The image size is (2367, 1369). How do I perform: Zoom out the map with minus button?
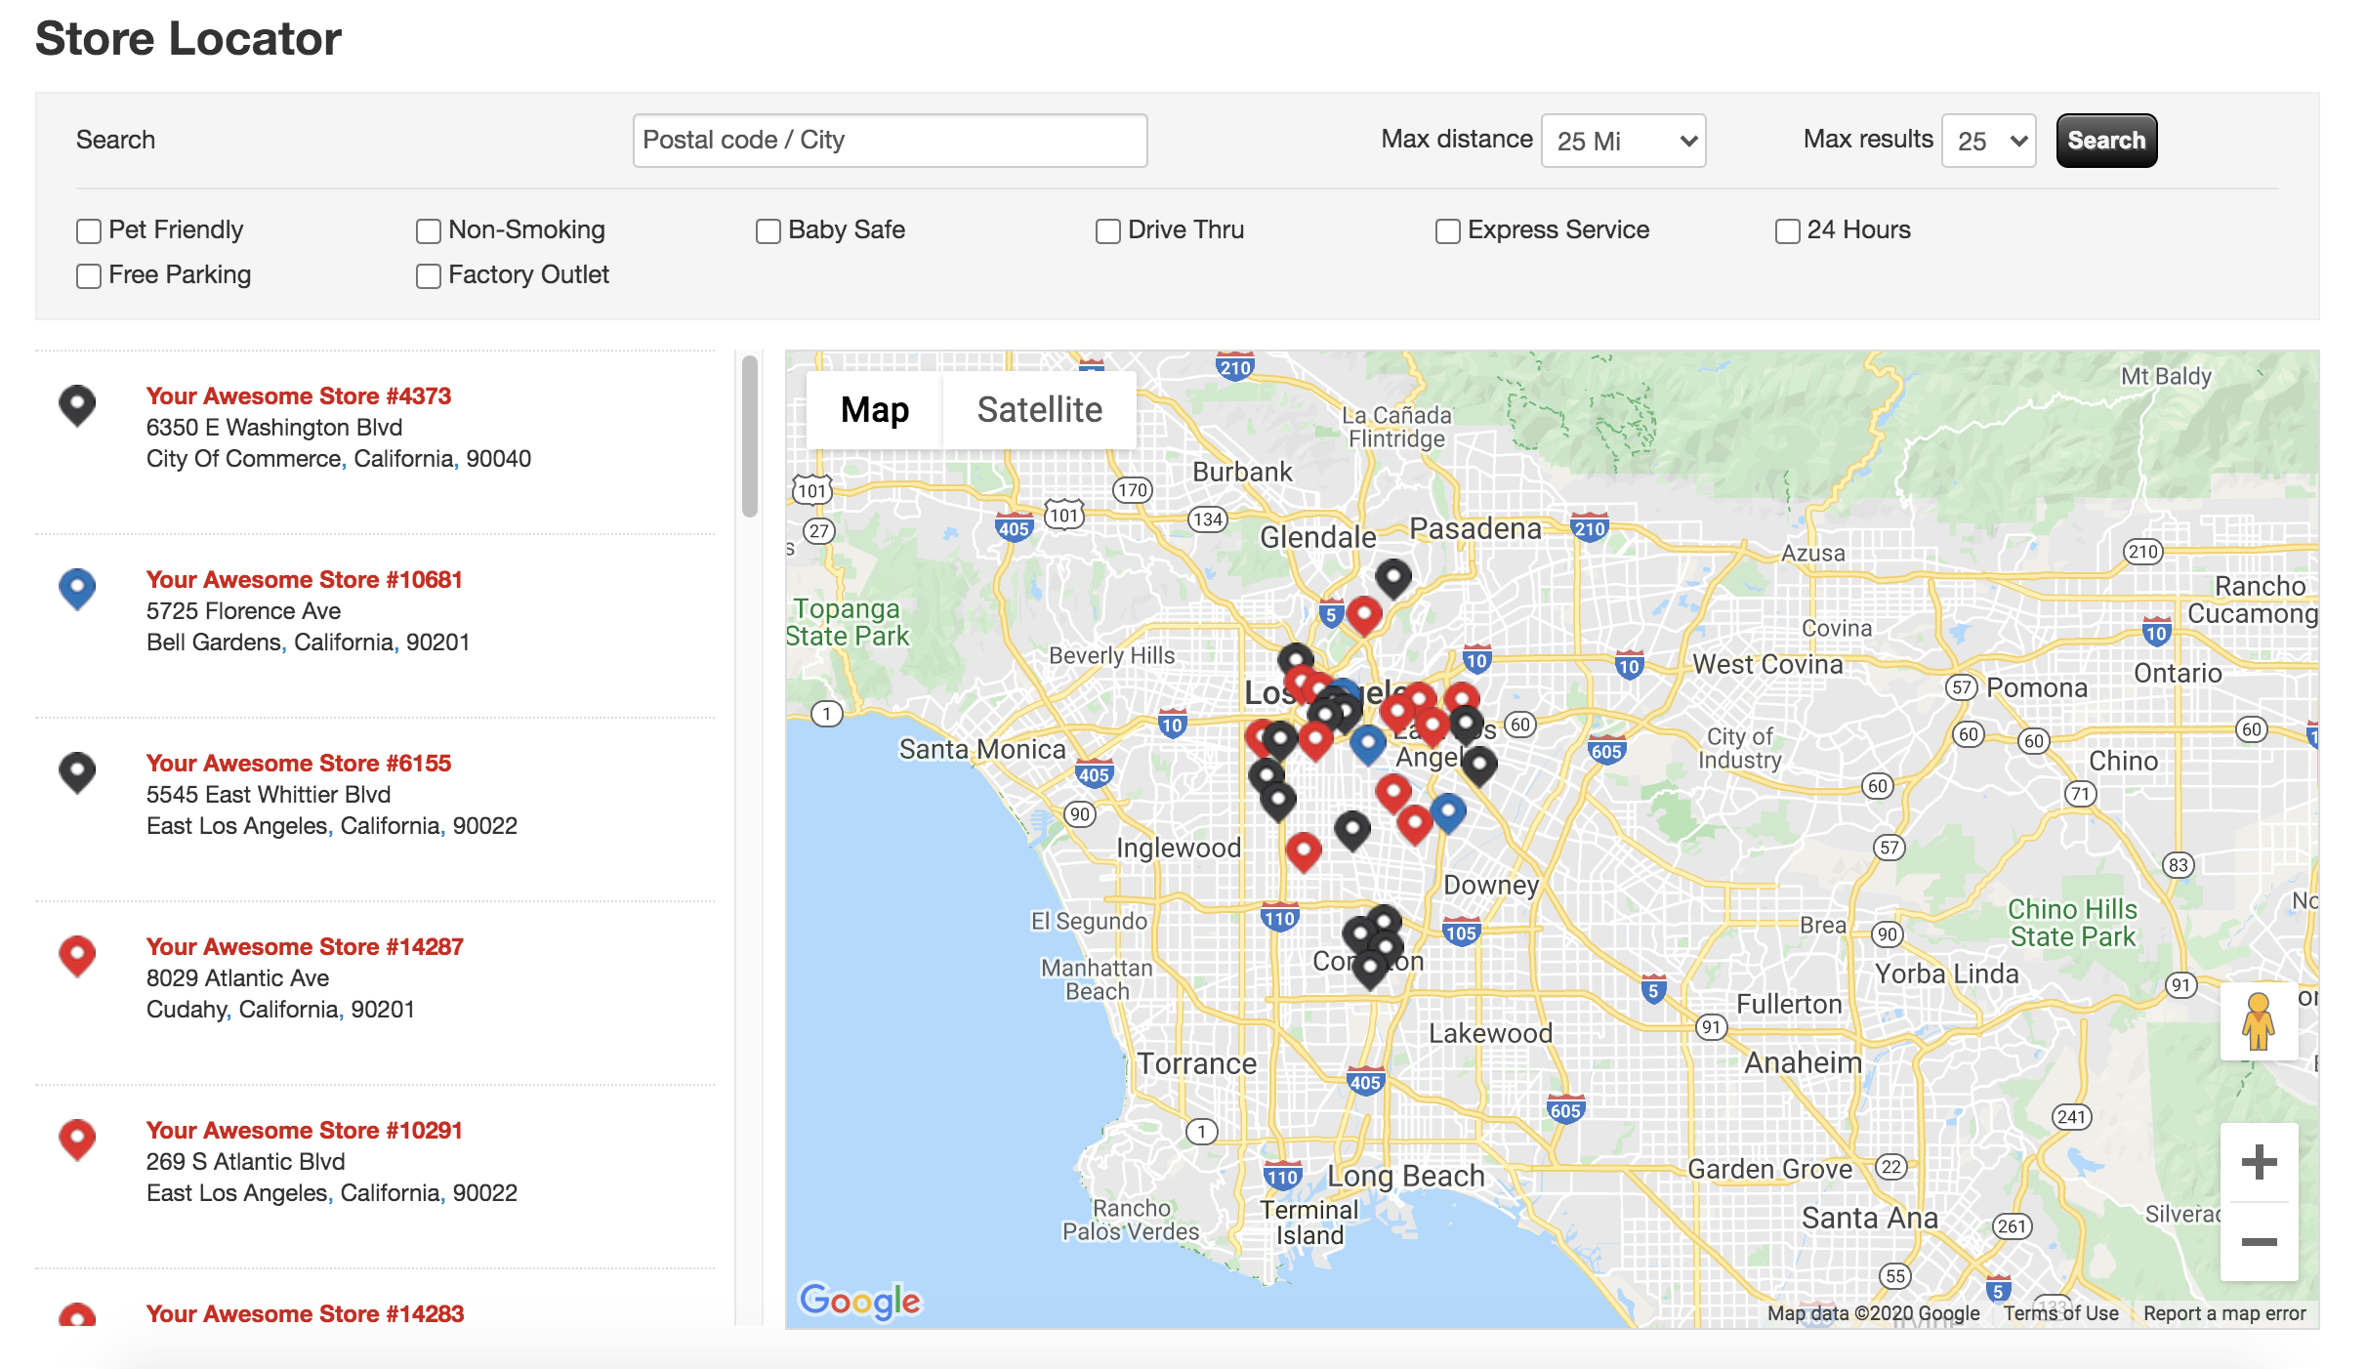coord(2259,1242)
